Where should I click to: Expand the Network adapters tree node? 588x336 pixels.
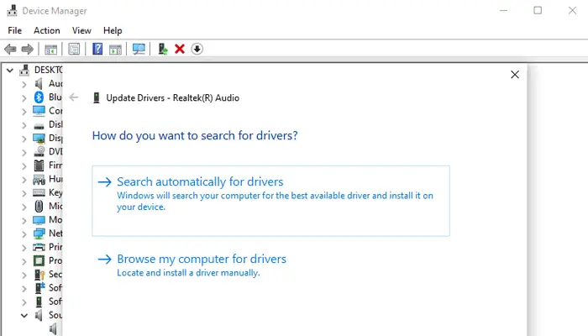point(24,234)
